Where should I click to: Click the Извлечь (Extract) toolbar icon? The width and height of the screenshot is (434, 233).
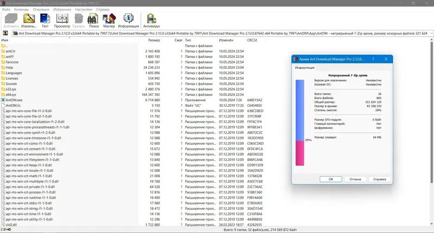coord(29,18)
